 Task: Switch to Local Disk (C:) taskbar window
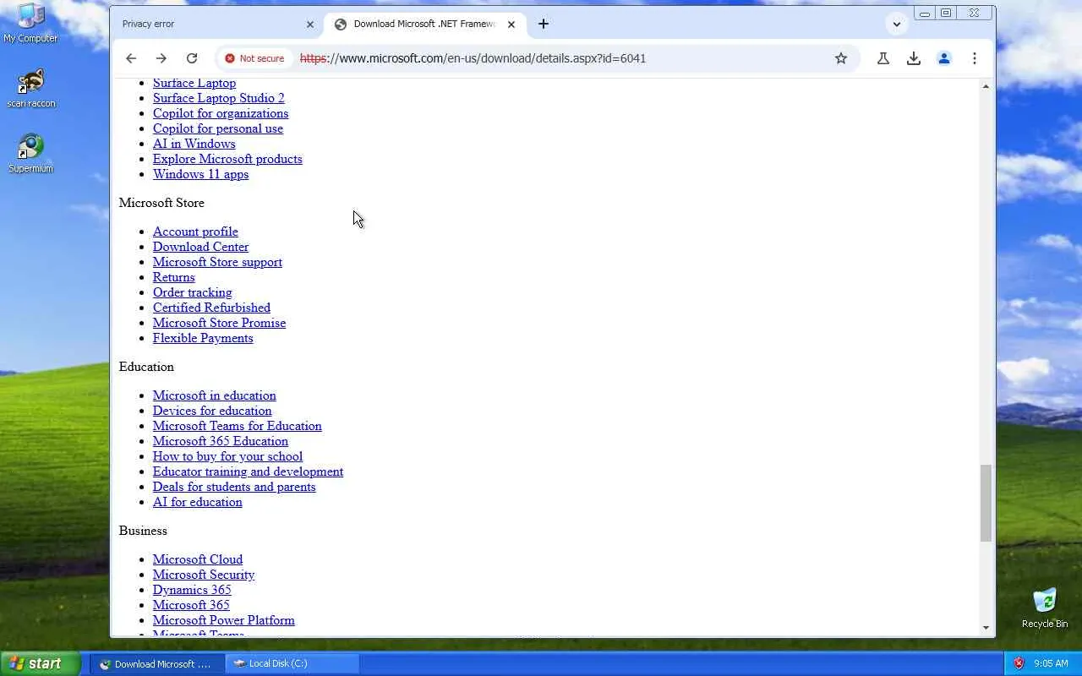coord(293,663)
